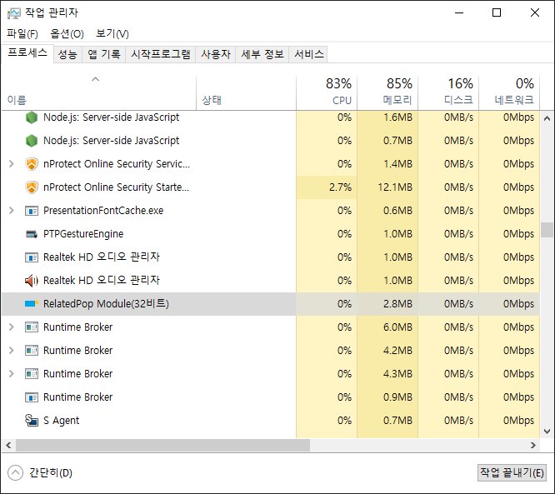
Task: Click the RelatedPop Module process icon
Action: point(32,303)
